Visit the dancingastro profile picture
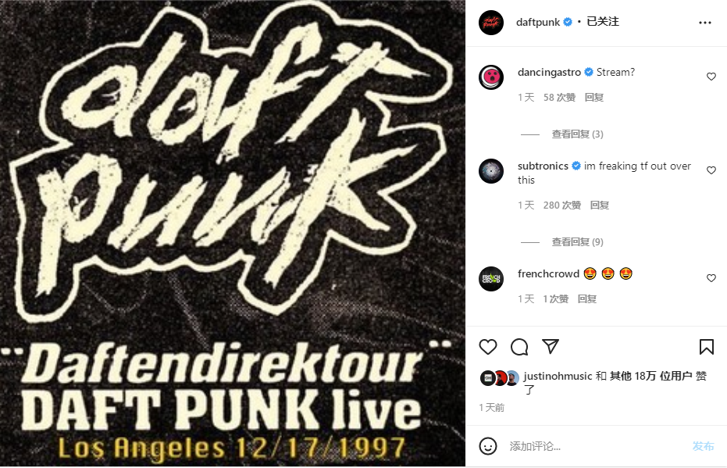This screenshot has width=727, height=468. pos(491,77)
